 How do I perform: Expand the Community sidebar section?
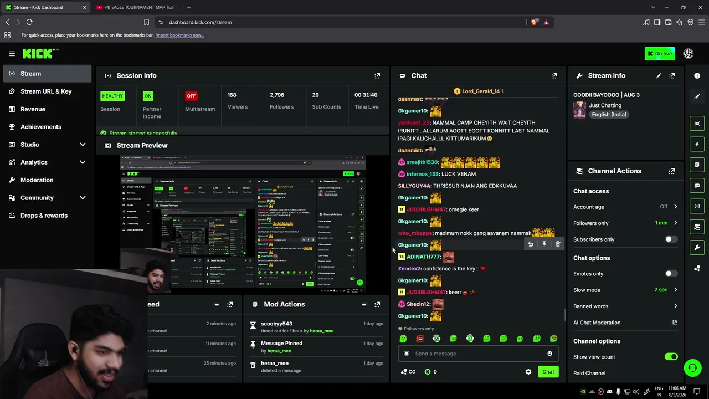[x=83, y=198]
